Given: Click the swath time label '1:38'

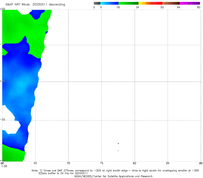Looking at the screenshot, I should click(4, 166).
